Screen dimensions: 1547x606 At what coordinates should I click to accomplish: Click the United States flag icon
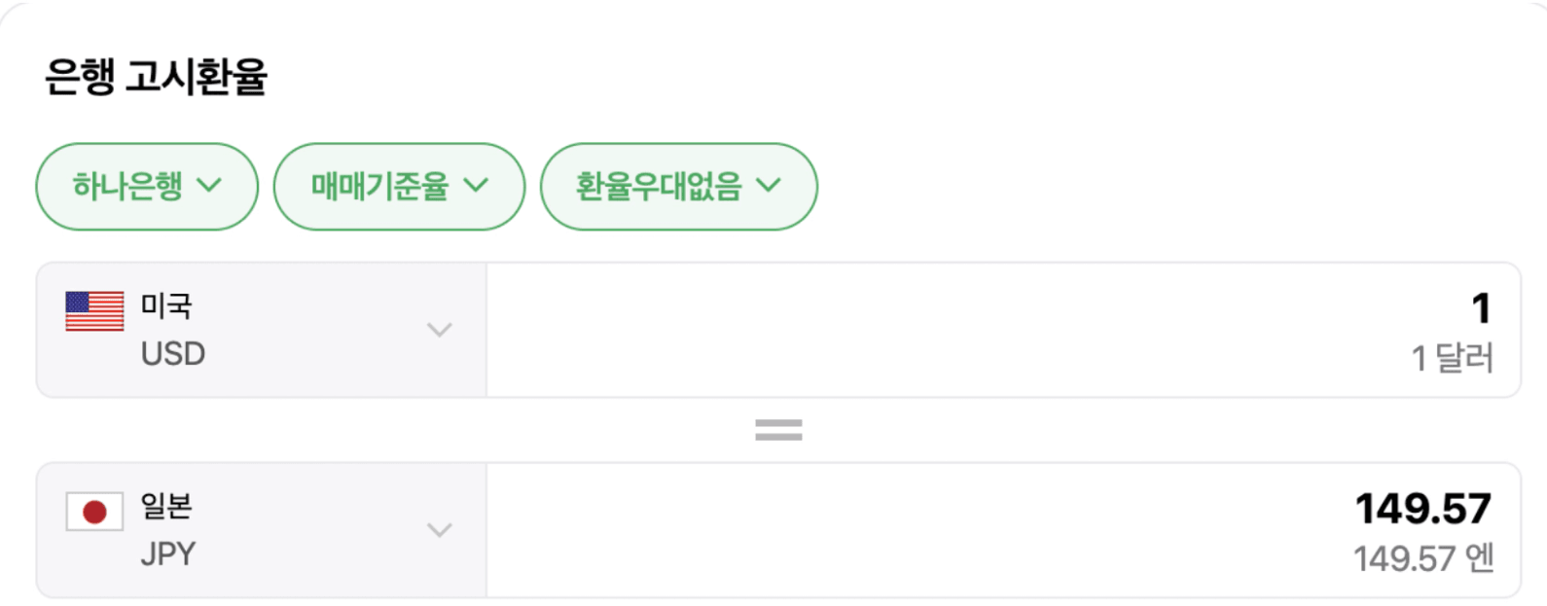click(94, 311)
